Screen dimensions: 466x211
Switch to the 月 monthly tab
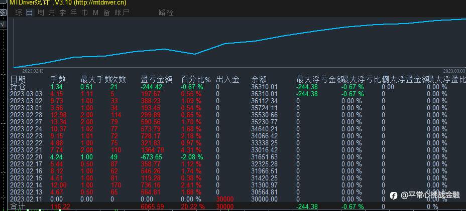coord(52,13)
